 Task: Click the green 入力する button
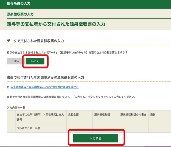tap(95, 138)
